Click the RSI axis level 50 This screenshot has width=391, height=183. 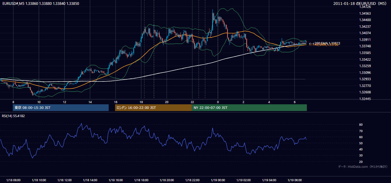(x=361, y=143)
